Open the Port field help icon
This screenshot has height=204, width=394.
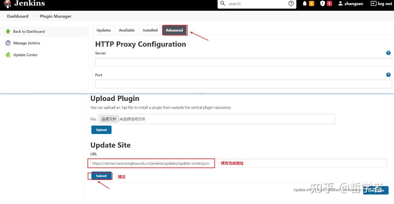coord(388,75)
